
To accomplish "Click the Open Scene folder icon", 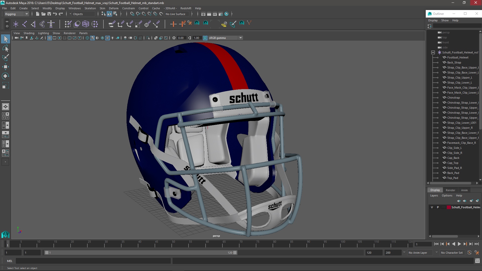I will (x=43, y=14).
